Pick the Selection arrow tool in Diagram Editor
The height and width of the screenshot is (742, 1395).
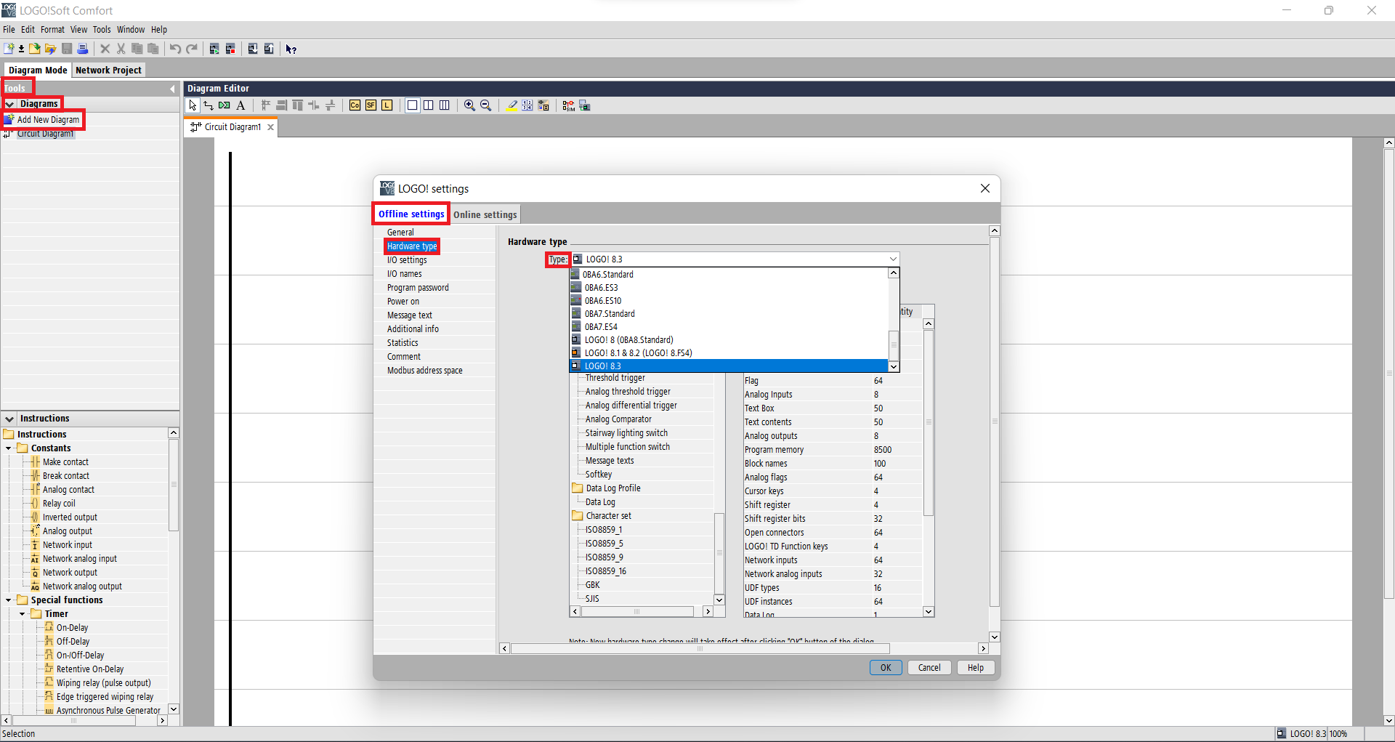193,105
